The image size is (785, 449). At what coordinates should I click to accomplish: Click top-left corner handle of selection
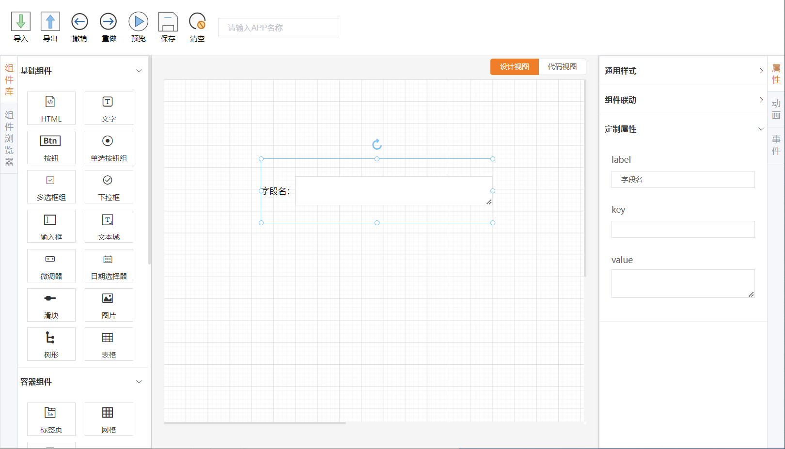click(x=261, y=159)
